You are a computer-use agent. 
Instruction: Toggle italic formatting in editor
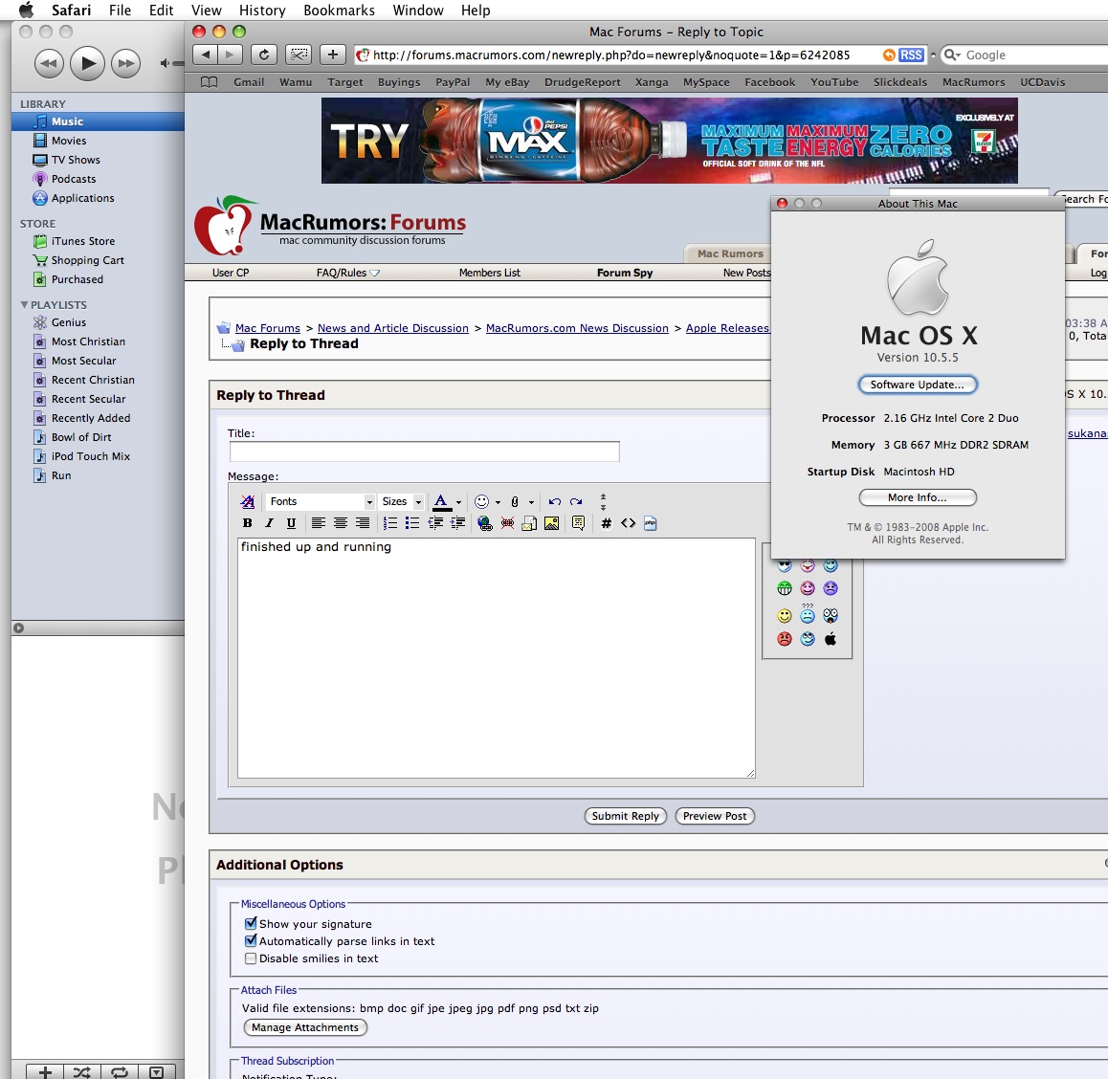click(x=269, y=523)
